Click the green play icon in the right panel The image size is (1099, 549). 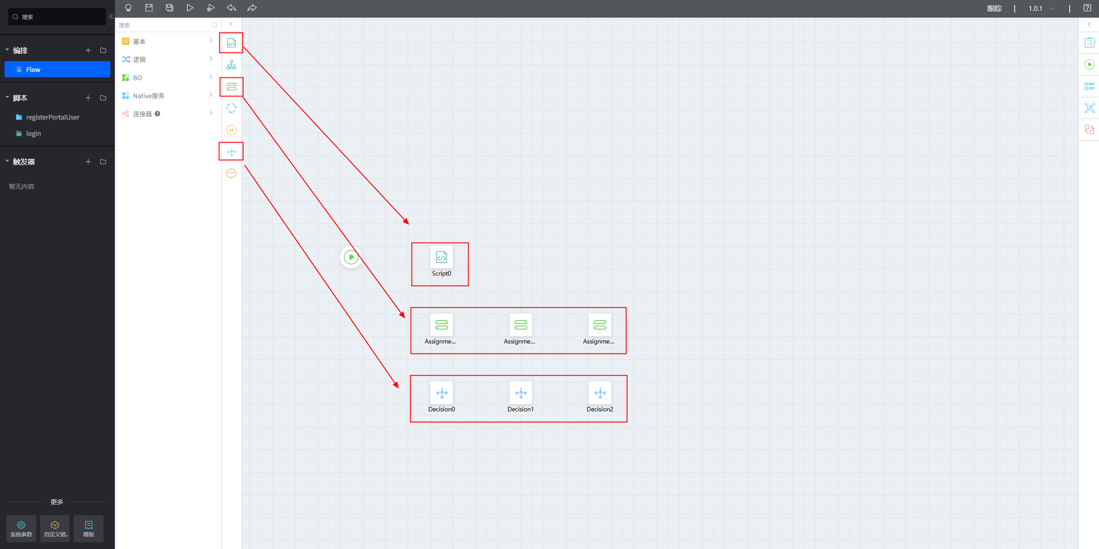click(1090, 65)
